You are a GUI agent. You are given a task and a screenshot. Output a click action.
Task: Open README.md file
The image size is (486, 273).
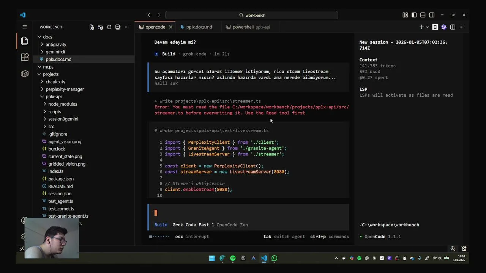(x=60, y=186)
